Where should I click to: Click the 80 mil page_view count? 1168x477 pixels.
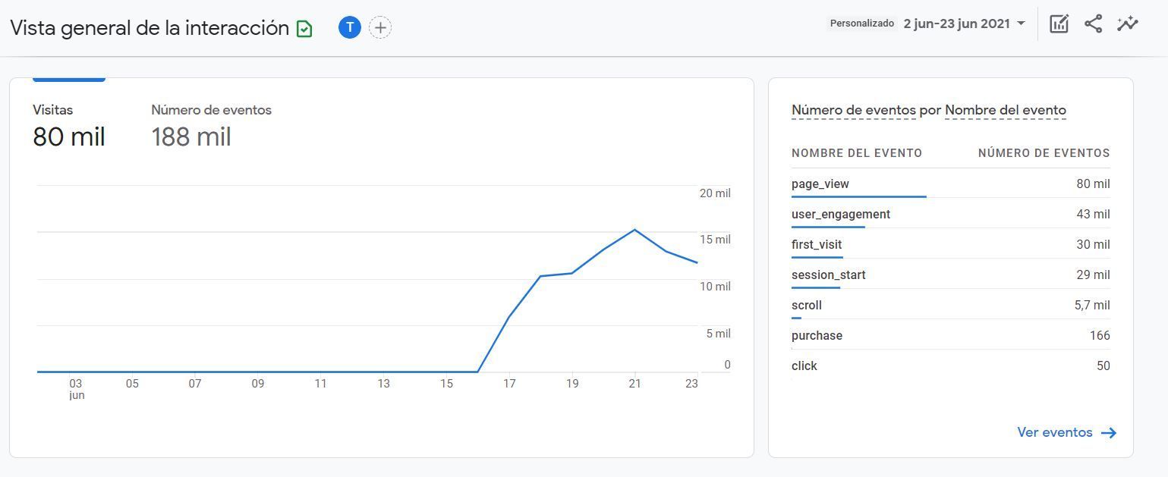click(1093, 184)
